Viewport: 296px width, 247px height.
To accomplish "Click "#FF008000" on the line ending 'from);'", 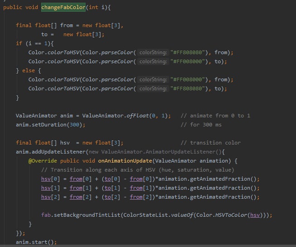I will [x=188, y=79].
